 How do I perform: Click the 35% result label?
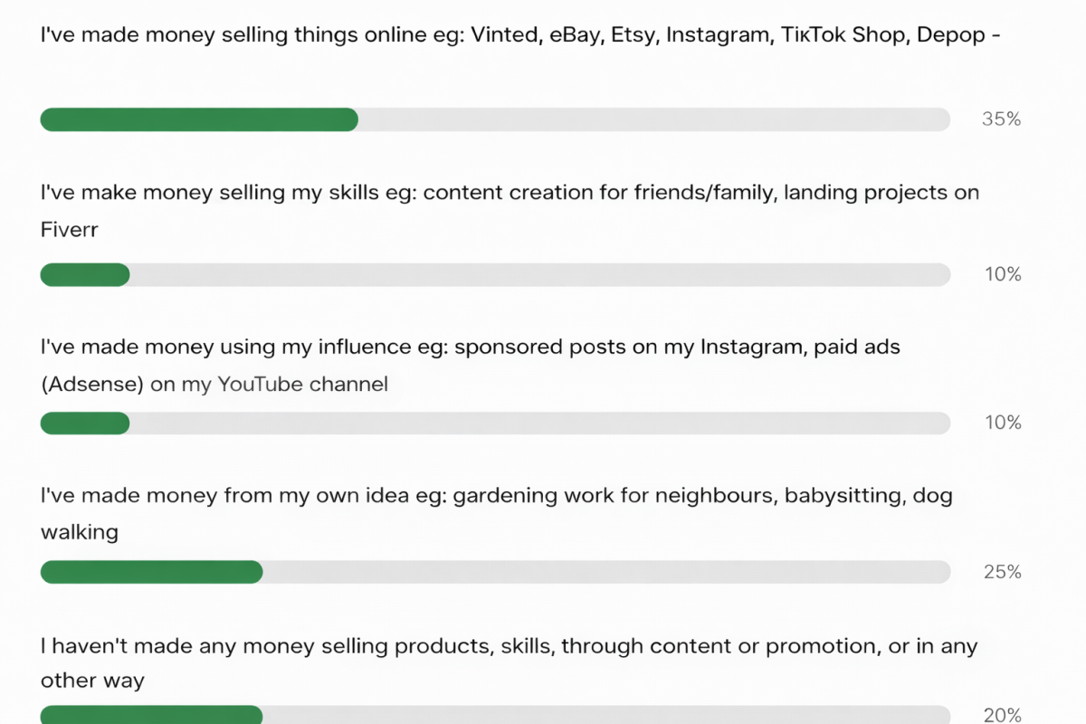point(1001,119)
